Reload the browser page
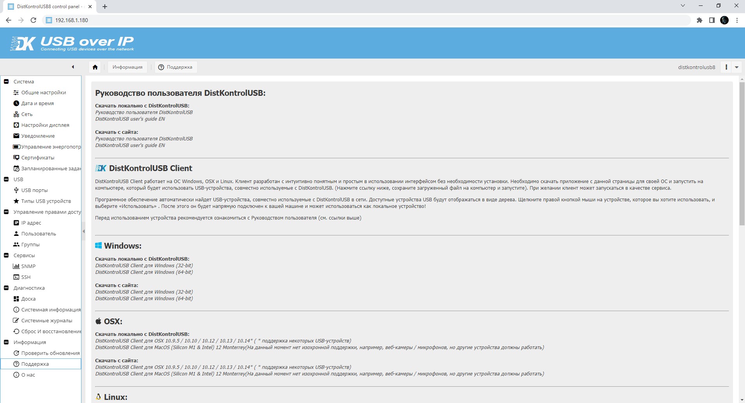 point(33,20)
